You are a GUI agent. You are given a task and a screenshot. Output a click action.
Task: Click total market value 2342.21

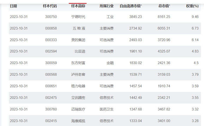coord(164,97)
